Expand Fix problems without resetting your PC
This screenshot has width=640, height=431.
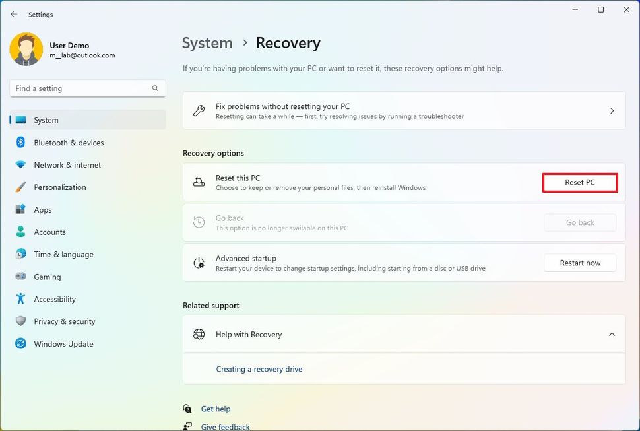[x=612, y=111]
